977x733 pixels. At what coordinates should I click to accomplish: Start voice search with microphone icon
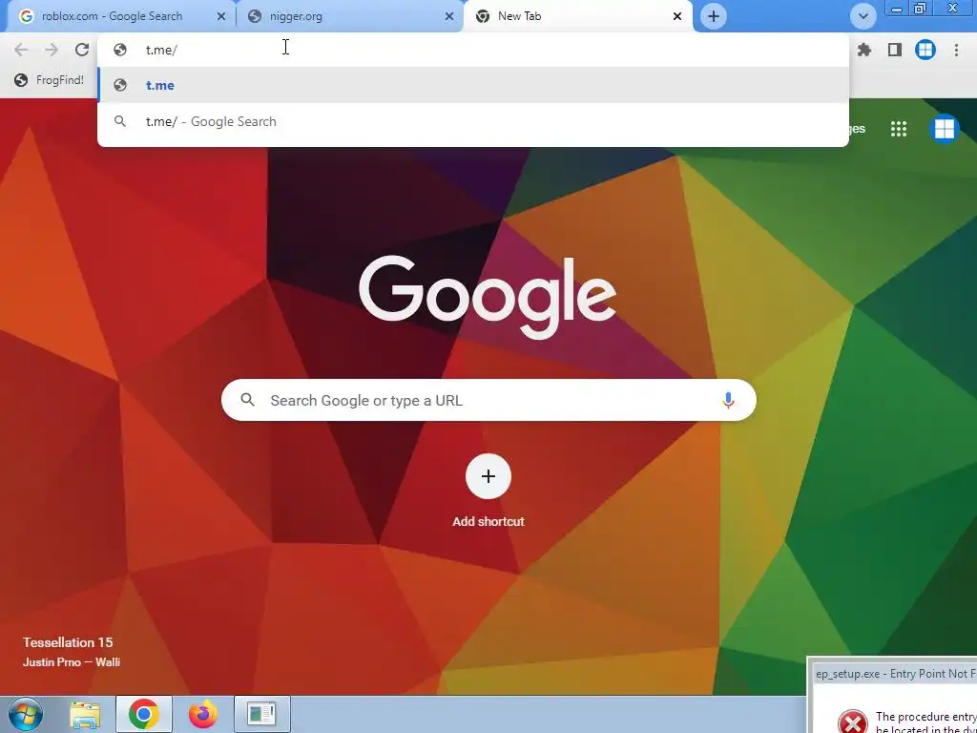coord(728,400)
